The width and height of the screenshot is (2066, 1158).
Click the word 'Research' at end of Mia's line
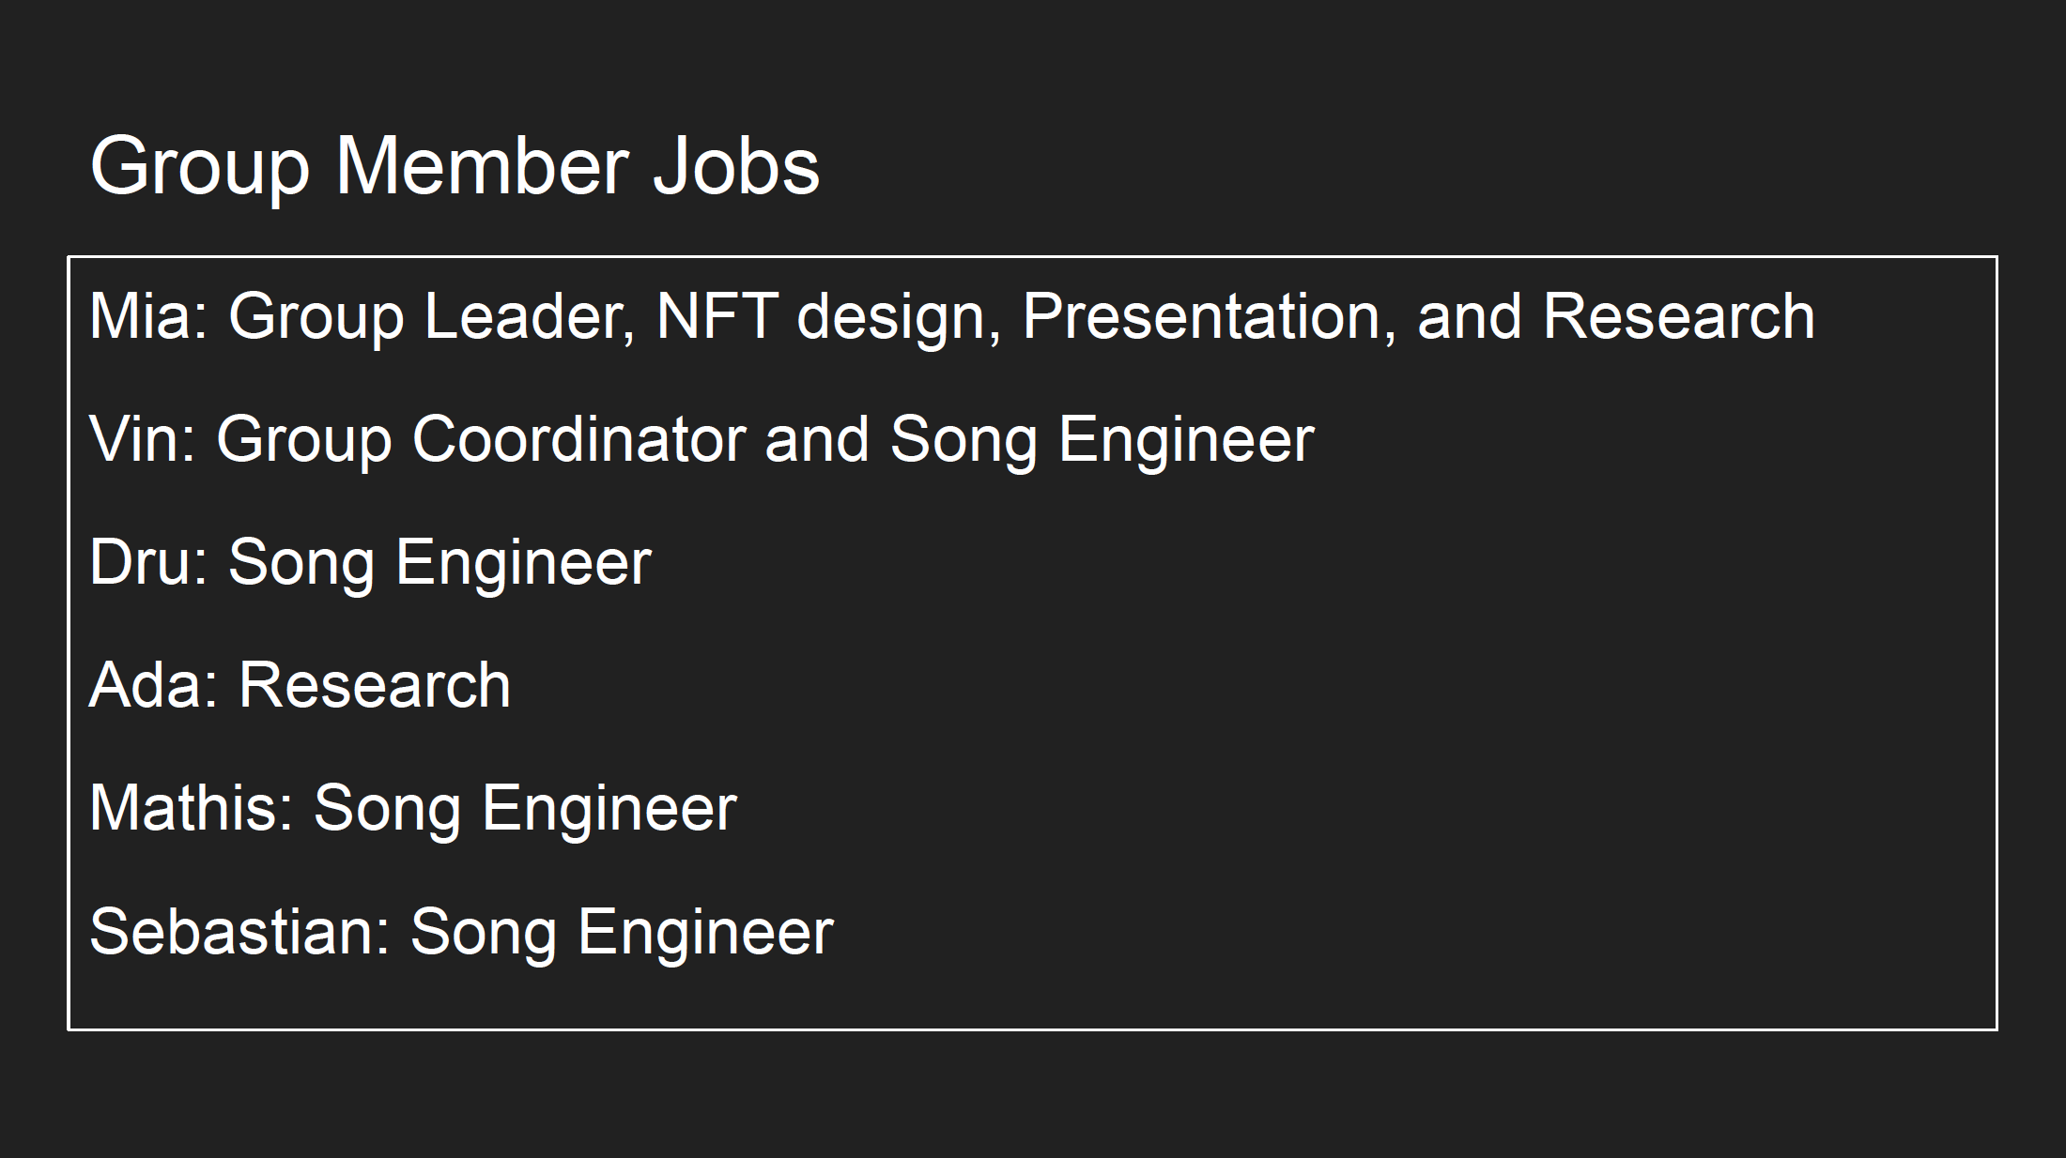(x=1678, y=315)
